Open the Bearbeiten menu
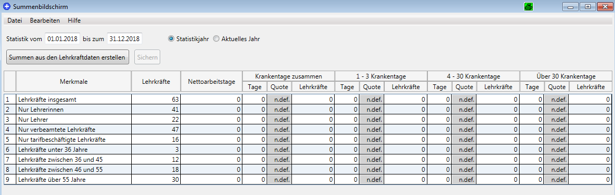This screenshot has width=615, height=195. (x=45, y=21)
